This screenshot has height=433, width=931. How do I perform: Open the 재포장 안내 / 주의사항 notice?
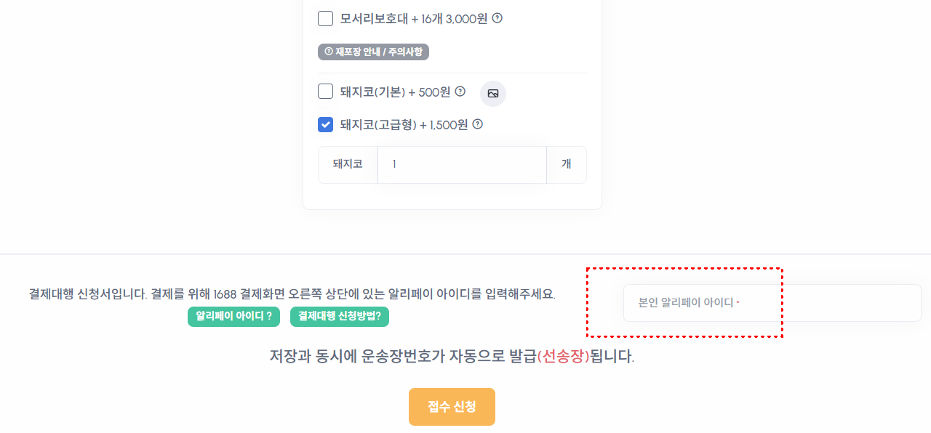374,52
